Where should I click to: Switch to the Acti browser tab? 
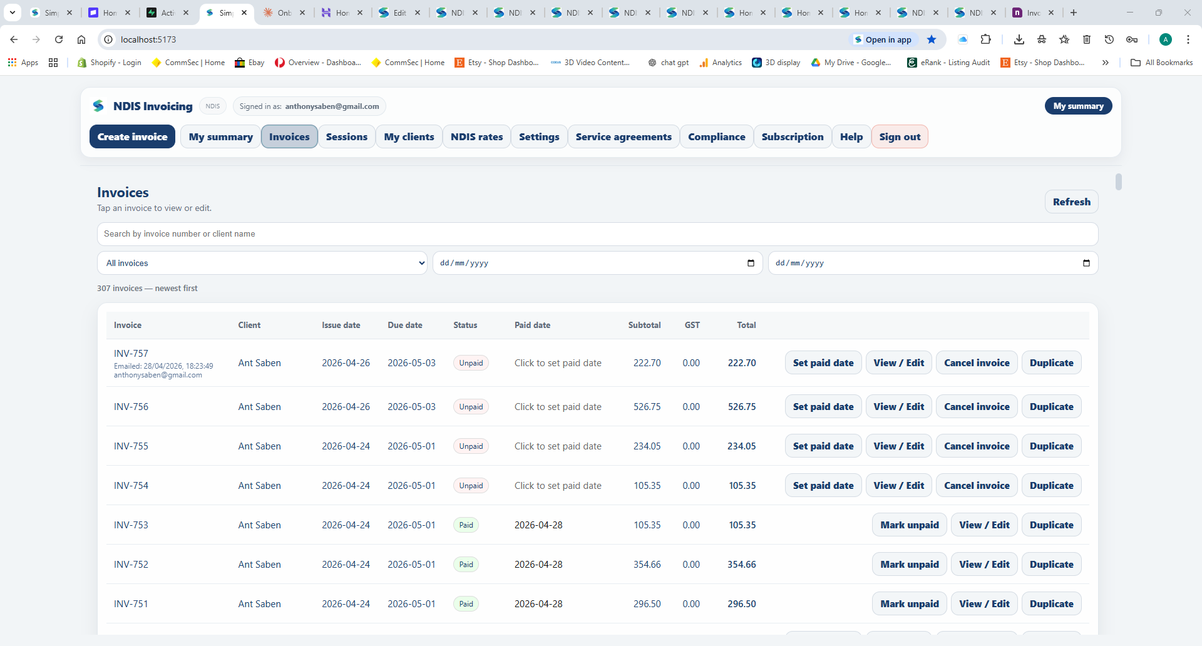pos(168,13)
